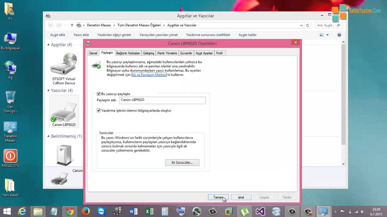Expand the chevron after Denetim Masası breadcrumb
387x217 pixels.
[x=114, y=25]
